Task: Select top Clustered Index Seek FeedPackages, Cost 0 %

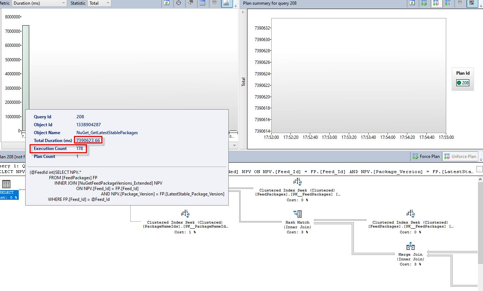Action: [298, 190]
